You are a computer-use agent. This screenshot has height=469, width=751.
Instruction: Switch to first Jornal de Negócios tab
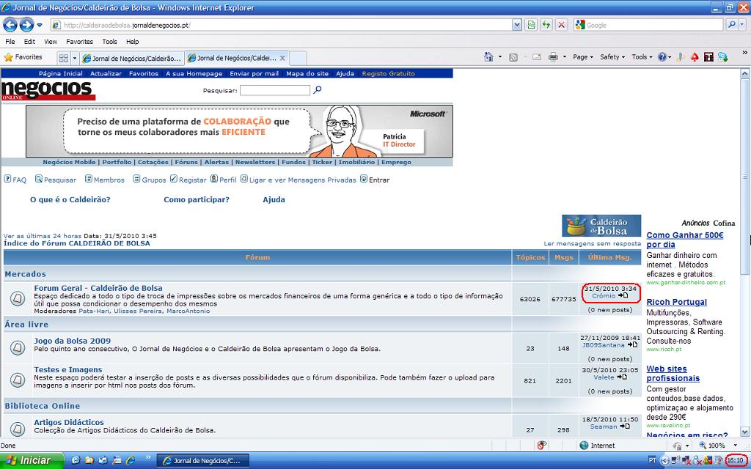(x=132, y=59)
